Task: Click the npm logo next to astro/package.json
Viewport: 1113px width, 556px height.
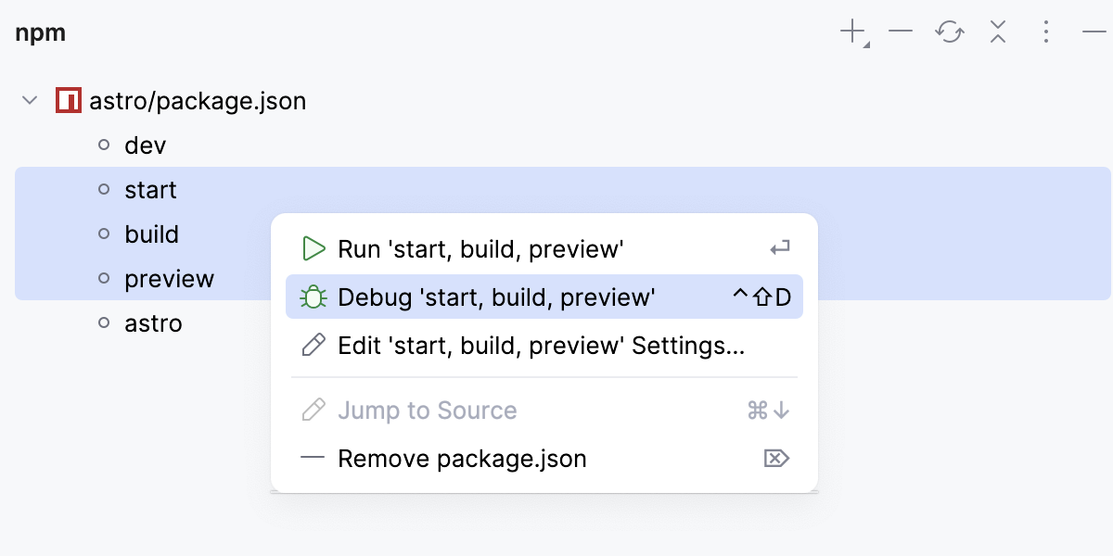Action: [70, 100]
